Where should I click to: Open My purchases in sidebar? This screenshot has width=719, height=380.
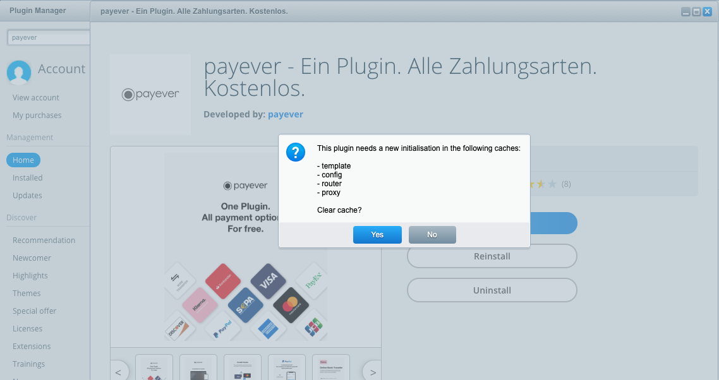pyautogui.click(x=37, y=115)
